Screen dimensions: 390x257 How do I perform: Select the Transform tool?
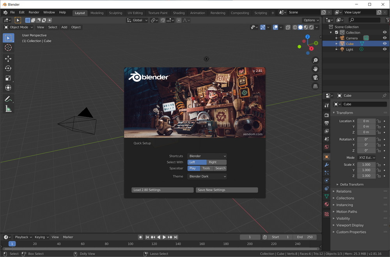point(8,88)
